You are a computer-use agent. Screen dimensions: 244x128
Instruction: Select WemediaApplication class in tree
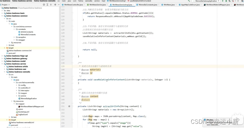(29, 99)
